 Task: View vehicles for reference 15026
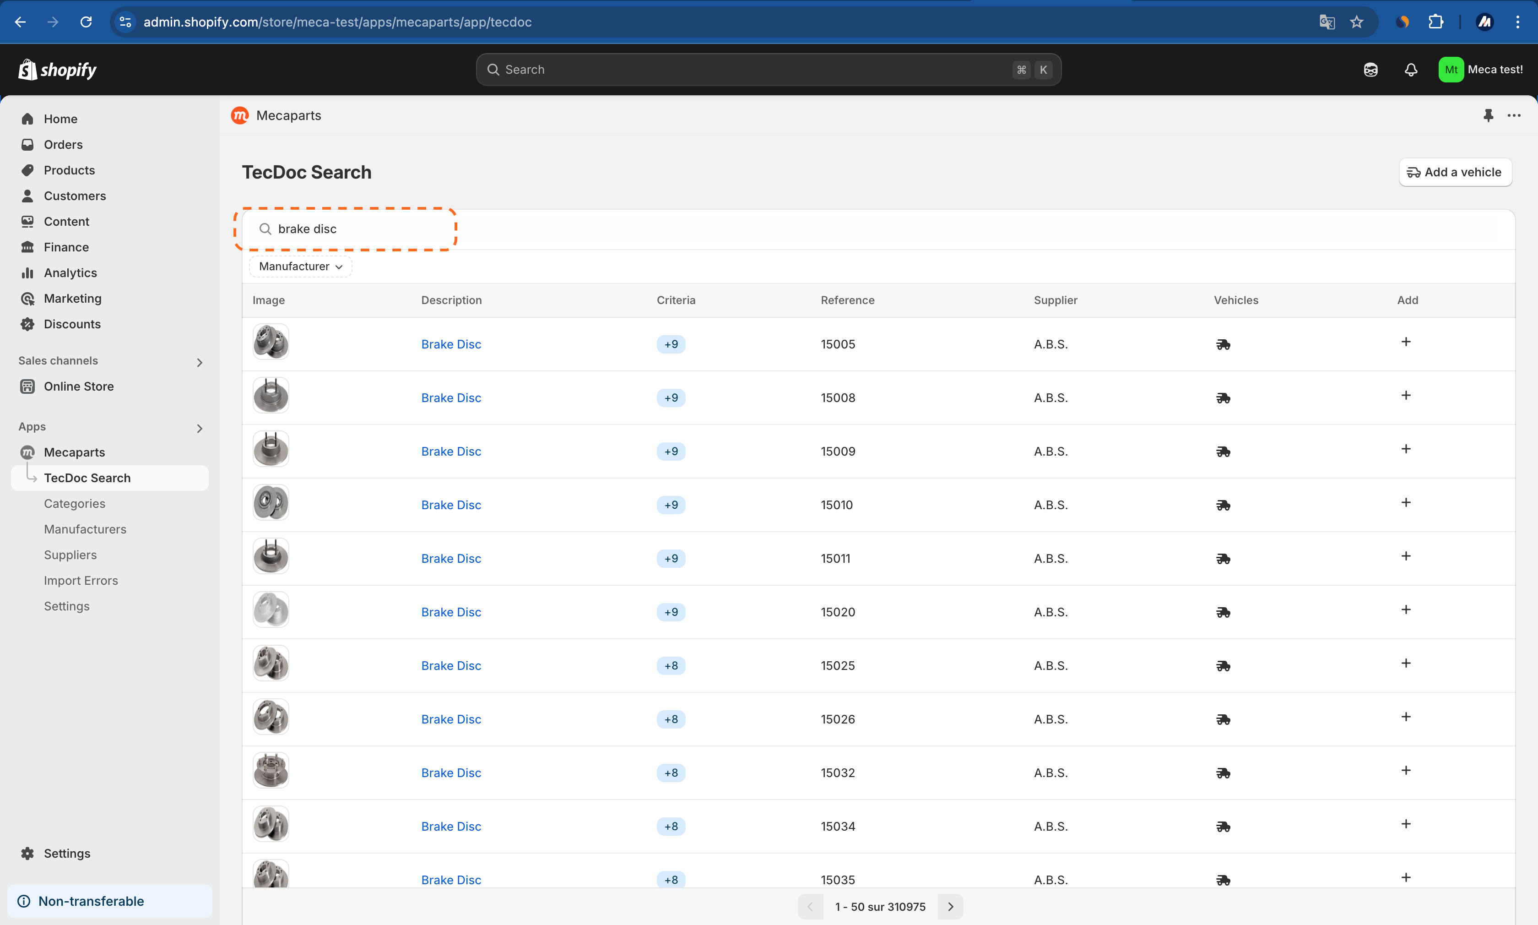click(1223, 719)
